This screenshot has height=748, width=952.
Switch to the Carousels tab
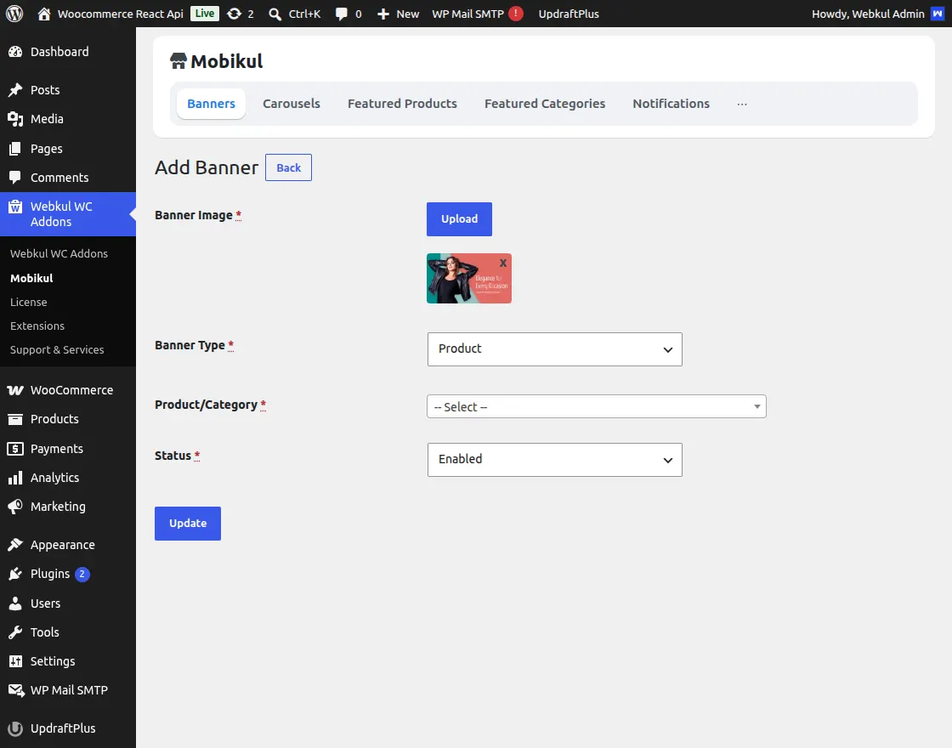[292, 104]
